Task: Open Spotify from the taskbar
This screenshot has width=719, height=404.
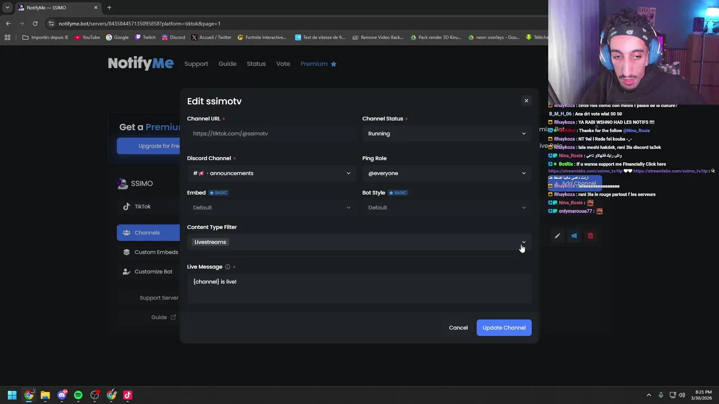Action: [78, 395]
